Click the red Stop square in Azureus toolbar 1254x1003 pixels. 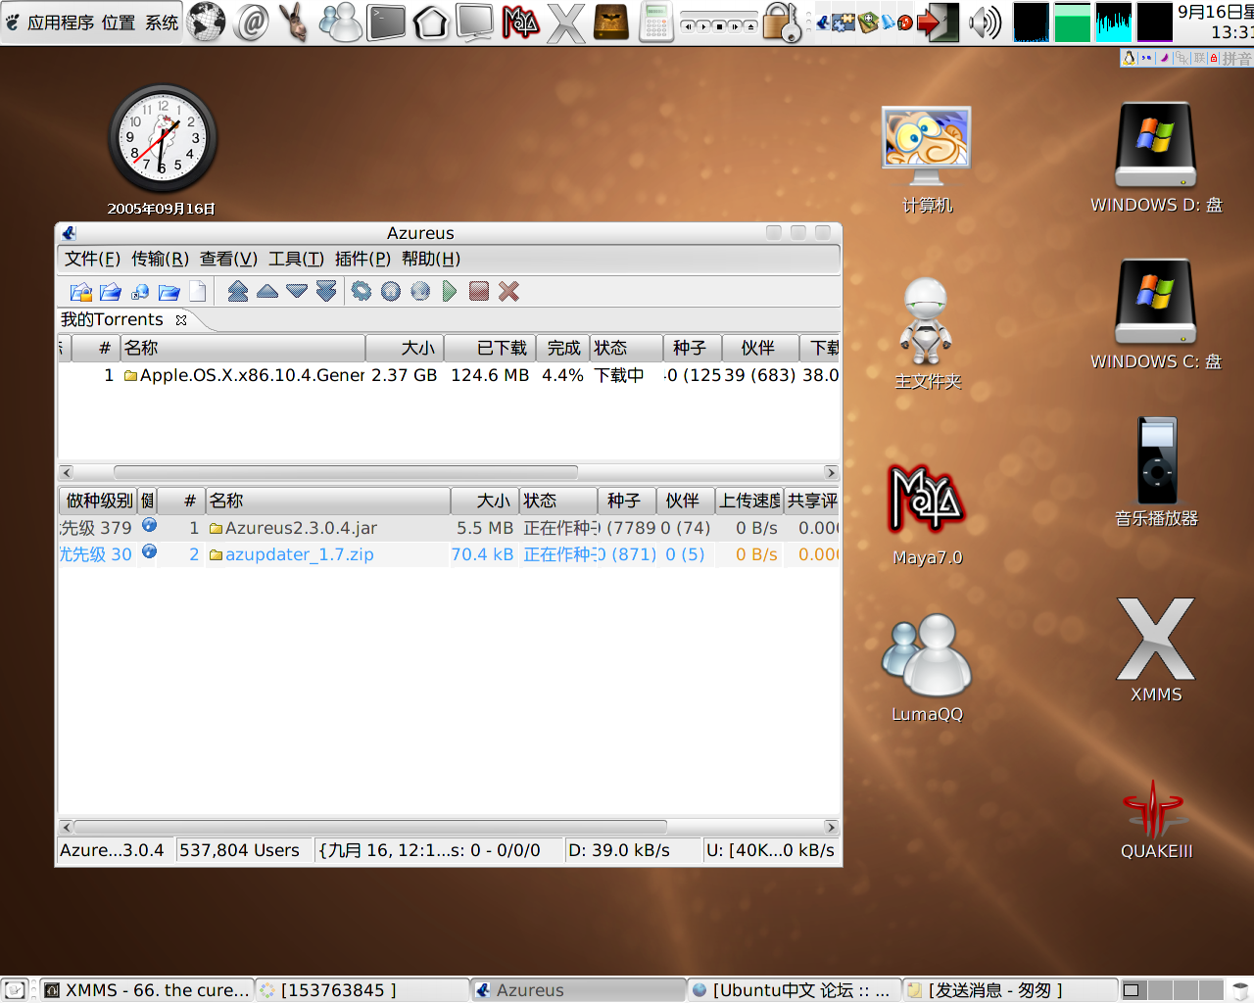point(479,291)
